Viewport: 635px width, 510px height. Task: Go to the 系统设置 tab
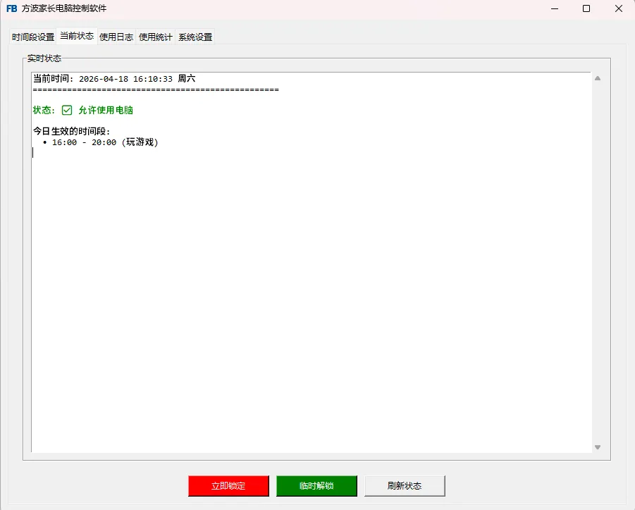point(195,37)
